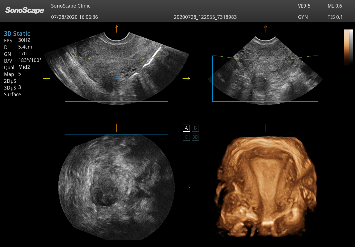This screenshot has width=355, height=247.
Task: Click the Qual parameter label
Action: [x=9, y=68]
